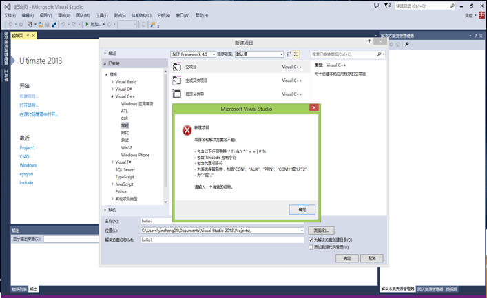Click the Open Project link on Start Page
487x298 pixels.
tap(29, 105)
